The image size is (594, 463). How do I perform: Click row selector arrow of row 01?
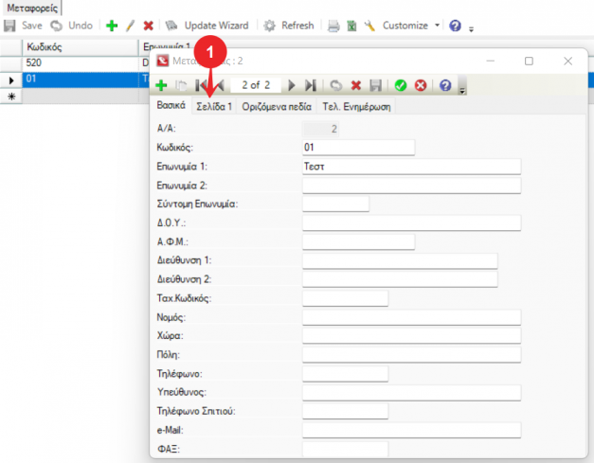[11, 80]
